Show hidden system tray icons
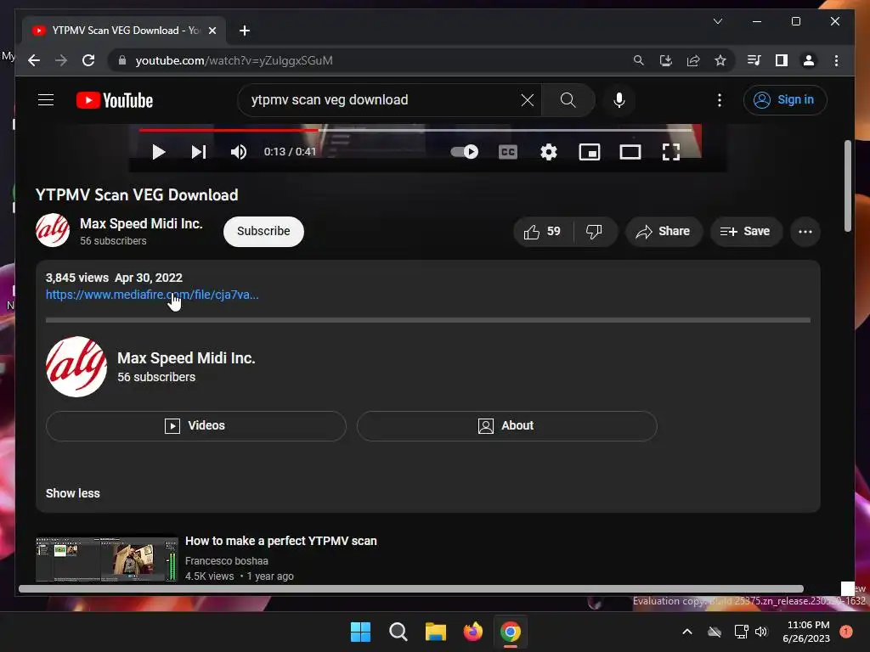 coord(686,632)
